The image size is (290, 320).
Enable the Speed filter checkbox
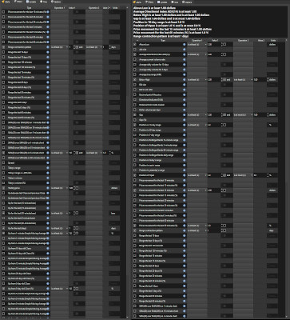3,162
